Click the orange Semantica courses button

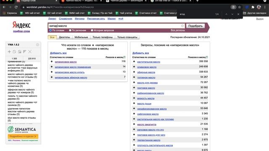[x=23, y=136]
